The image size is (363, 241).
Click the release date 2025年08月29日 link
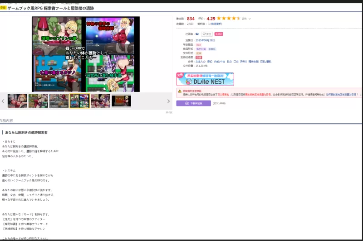[205, 40]
